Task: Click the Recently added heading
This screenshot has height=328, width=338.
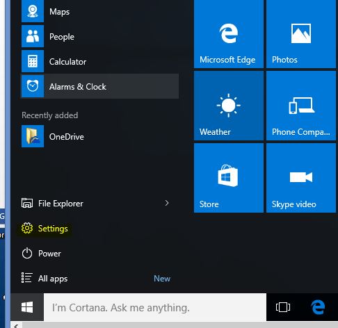Action: [x=50, y=115]
